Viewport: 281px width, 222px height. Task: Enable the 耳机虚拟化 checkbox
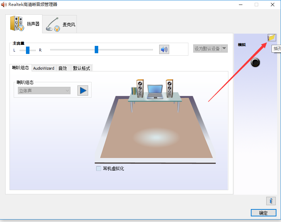(x=99, y=168)
